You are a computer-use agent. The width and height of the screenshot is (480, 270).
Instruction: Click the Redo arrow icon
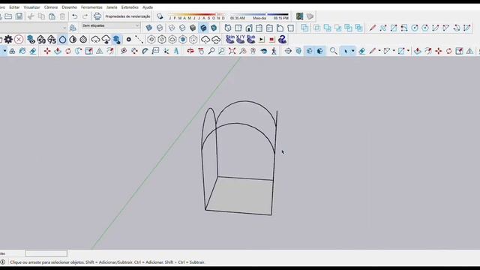tap(85, 16)
